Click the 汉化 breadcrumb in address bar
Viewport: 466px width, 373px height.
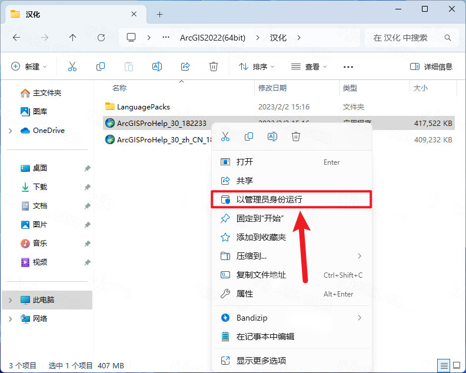click(x=278, y=38)
